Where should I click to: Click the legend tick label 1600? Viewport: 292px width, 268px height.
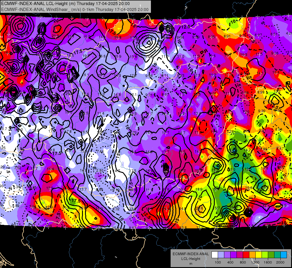(268, 262)
